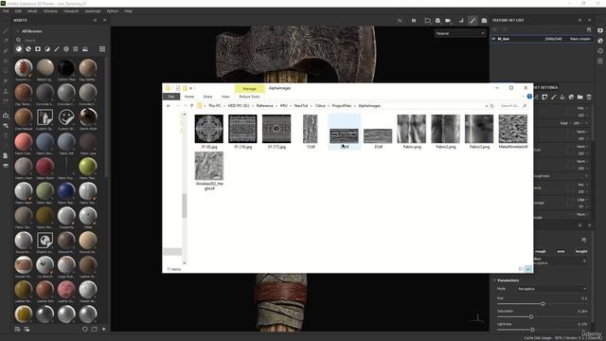This screenshot has height=341, width=606.
Task: Show textures category in Assets panel
Action: 76,49
